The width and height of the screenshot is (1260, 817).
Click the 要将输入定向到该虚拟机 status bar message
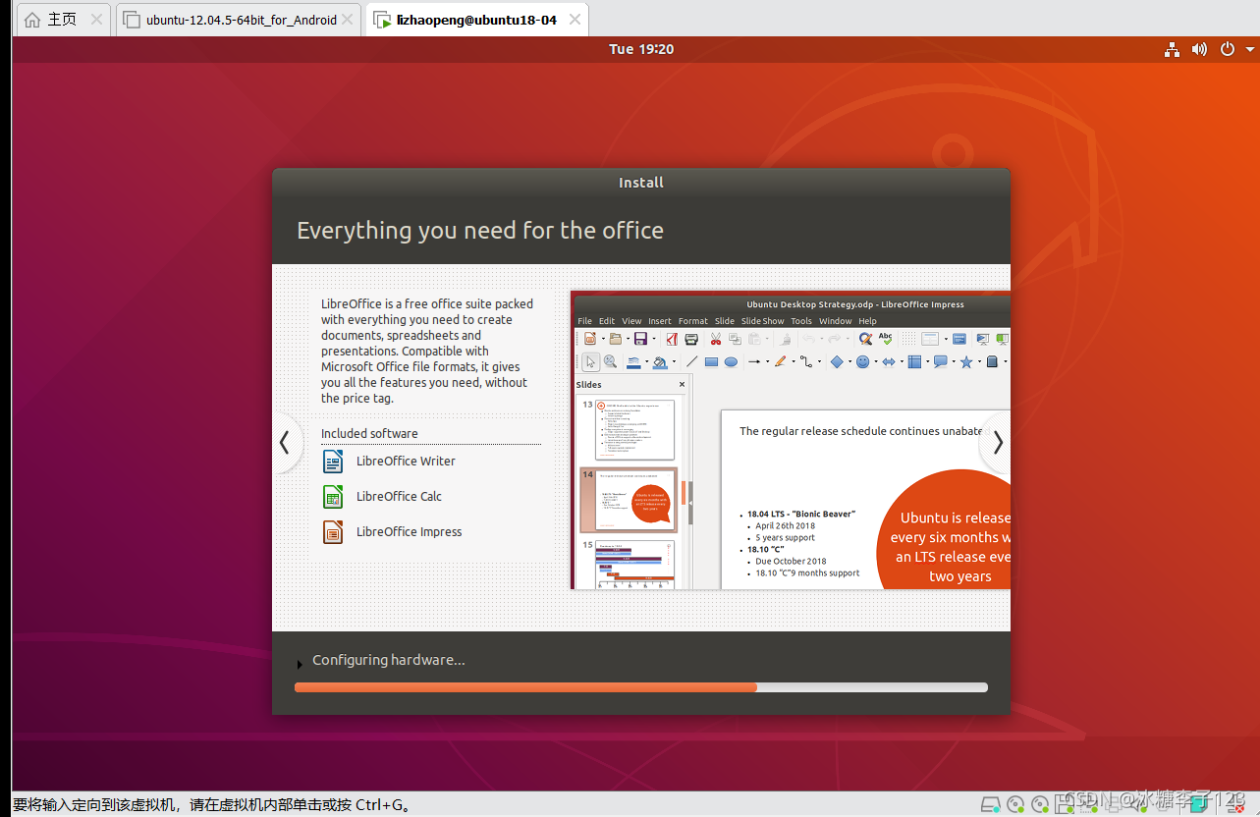[x=211, y=804]
